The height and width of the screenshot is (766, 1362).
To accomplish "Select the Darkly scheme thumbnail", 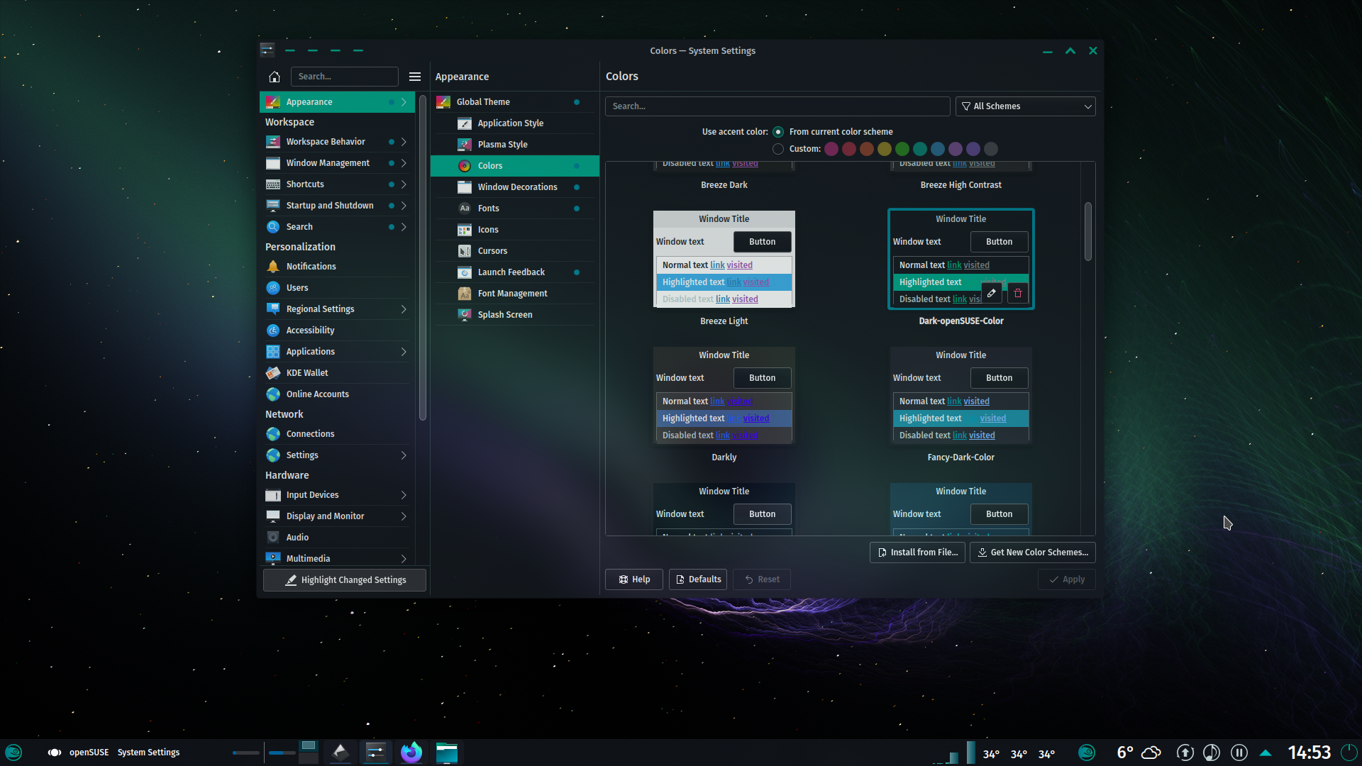I will coord(724,395).
